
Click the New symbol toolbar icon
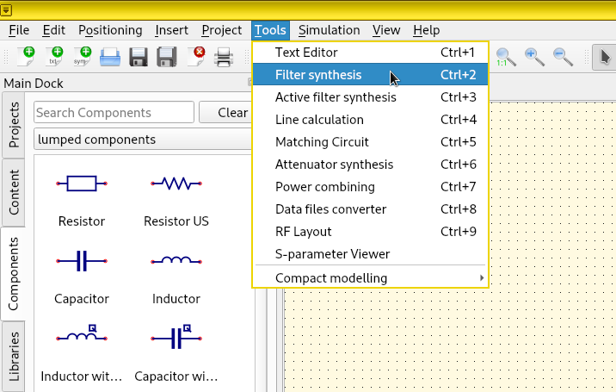point(82,58)
